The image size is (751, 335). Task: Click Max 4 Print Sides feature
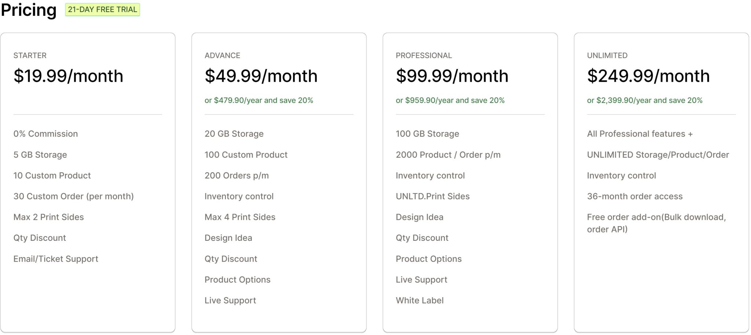pyautogui.click(x=240, y=217)
